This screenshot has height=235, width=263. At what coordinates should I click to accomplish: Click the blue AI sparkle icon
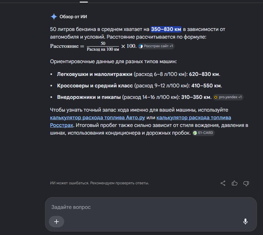pos(54,17)
